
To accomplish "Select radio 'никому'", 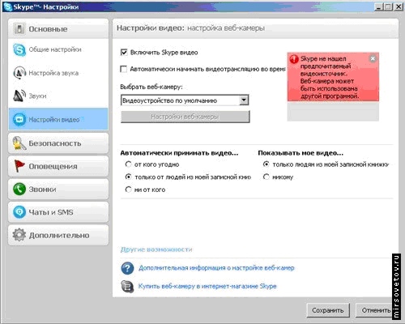I will [266, 177].
